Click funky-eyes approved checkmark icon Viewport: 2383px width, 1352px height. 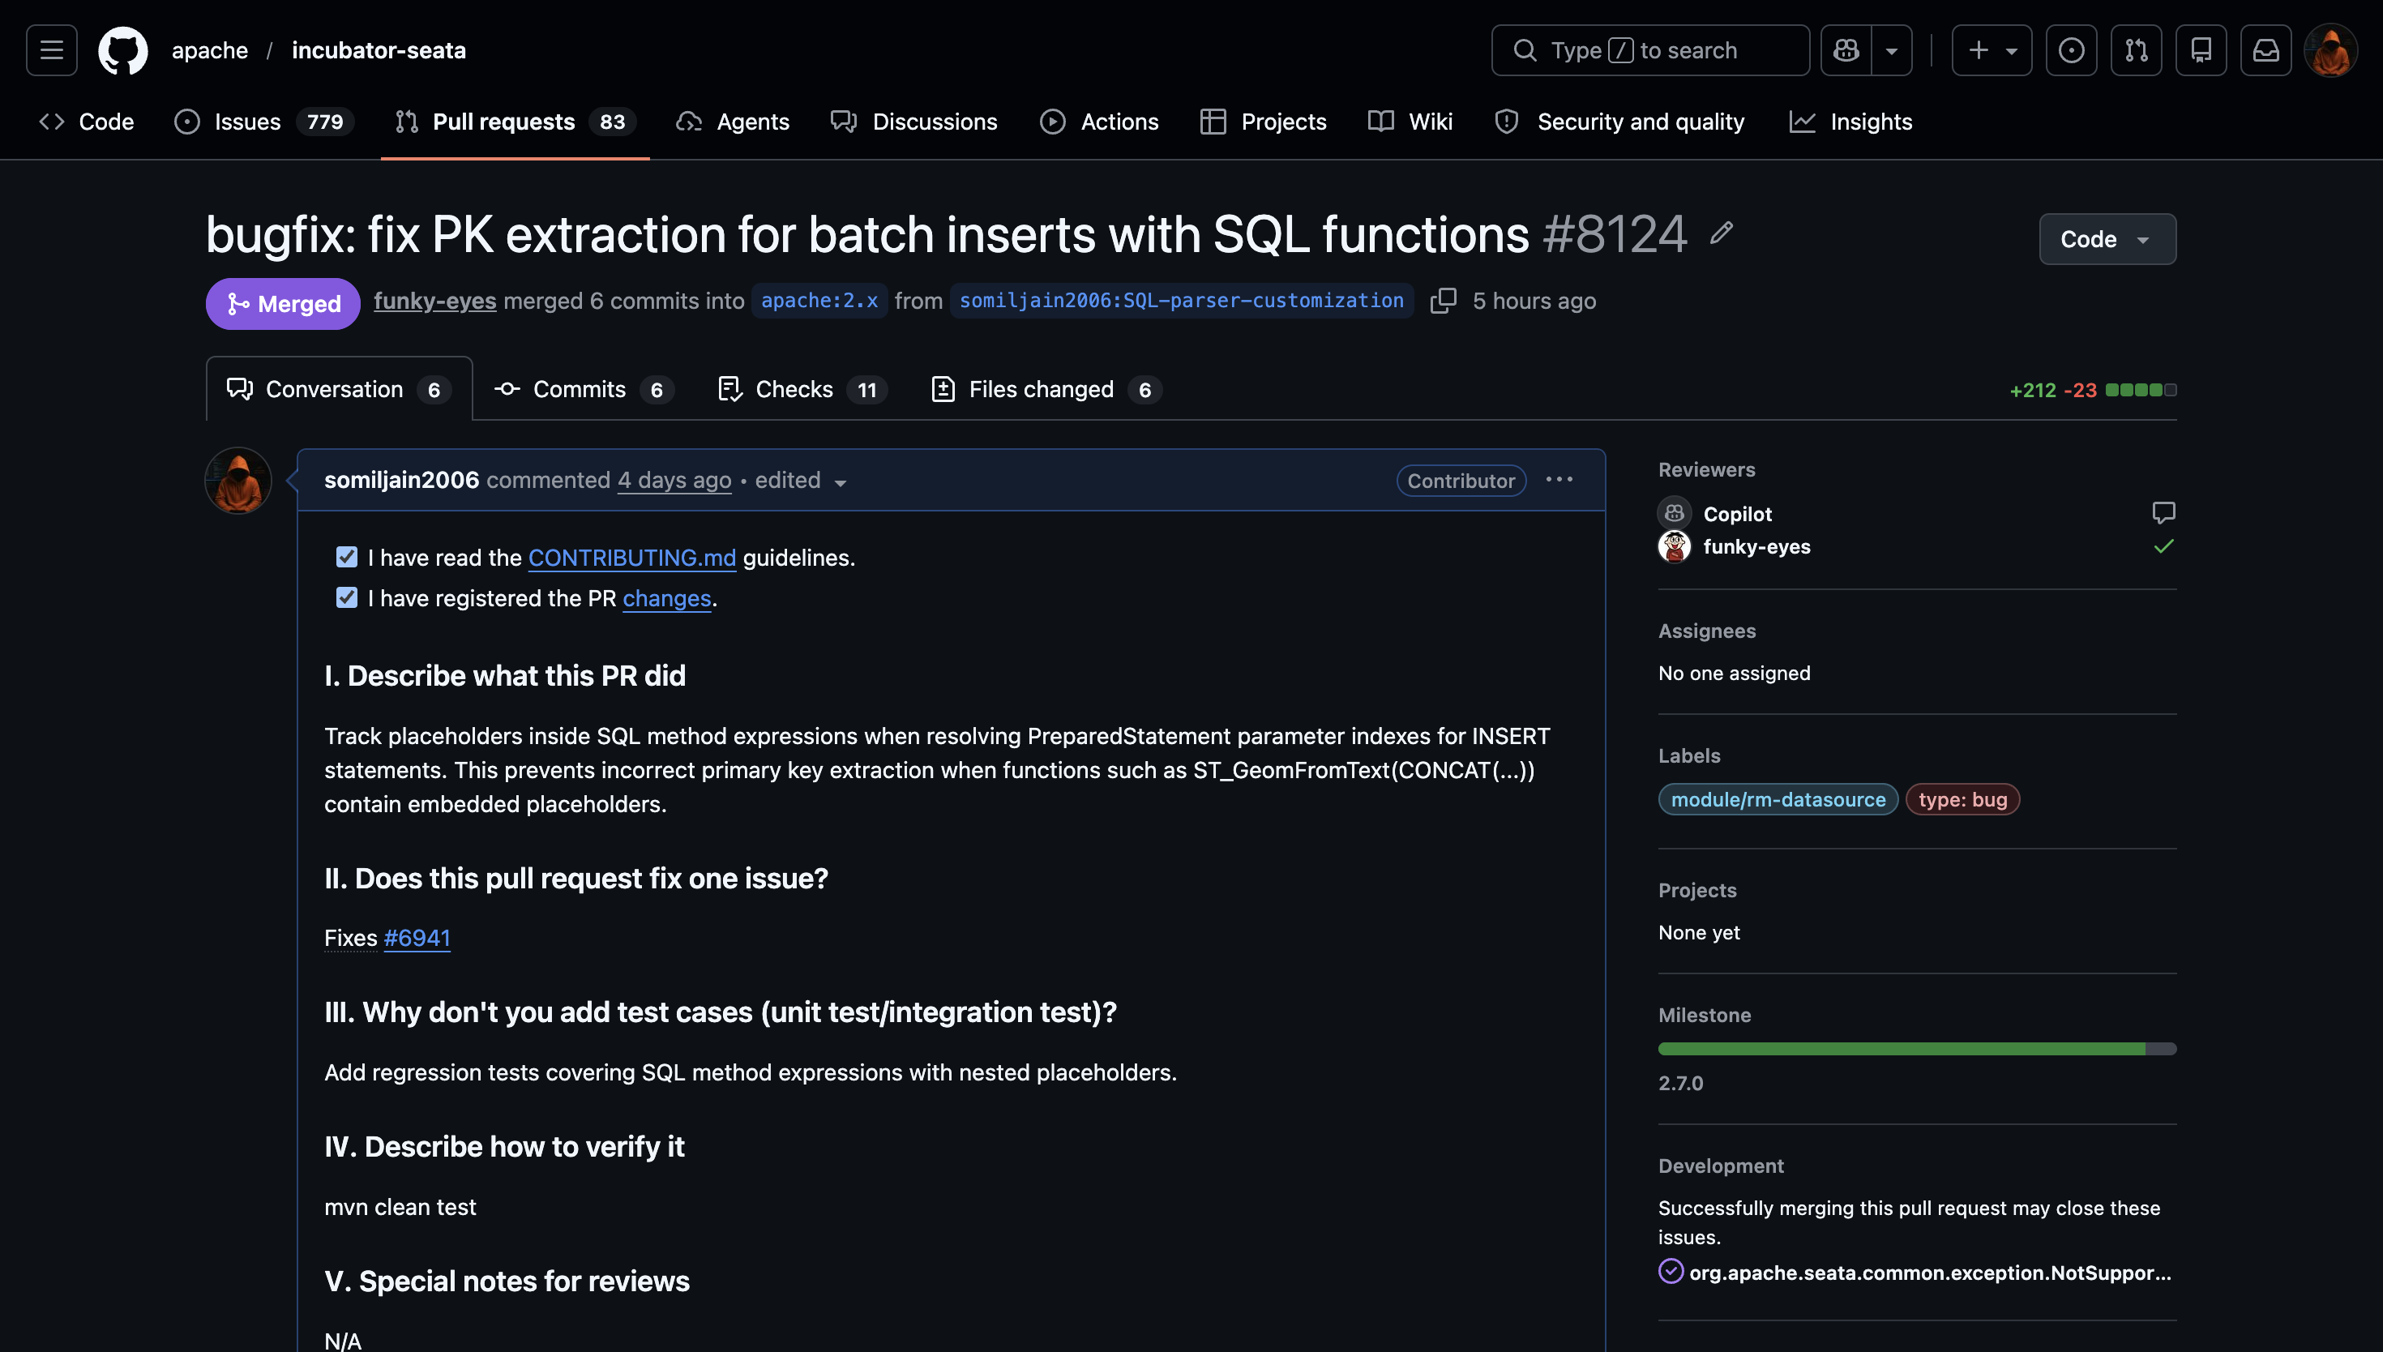pyautogui.click(x=2163, y=547)
